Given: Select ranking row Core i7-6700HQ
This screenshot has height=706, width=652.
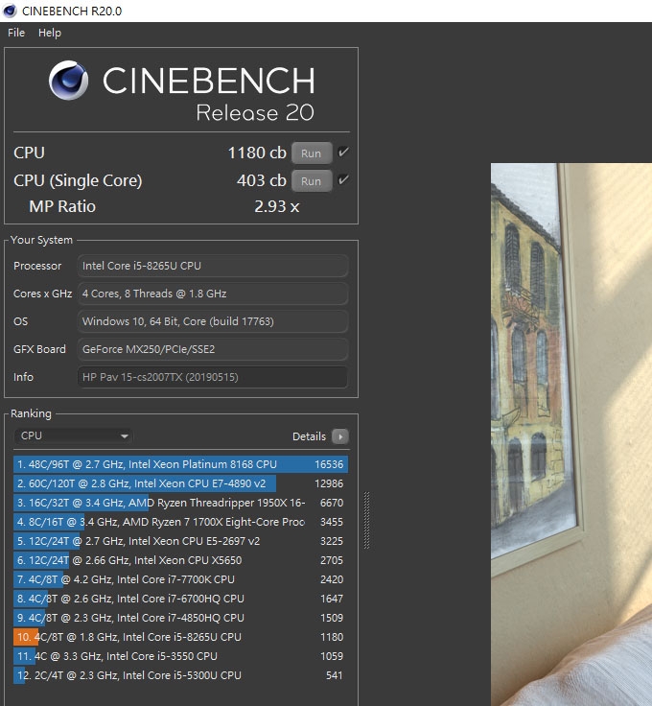Looking at the screenshot, I should pyautogui.click(x=180, y=599).
